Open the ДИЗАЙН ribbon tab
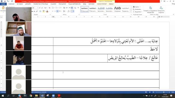The height and width of the screenshot is (98, 175). pos(28,4)
